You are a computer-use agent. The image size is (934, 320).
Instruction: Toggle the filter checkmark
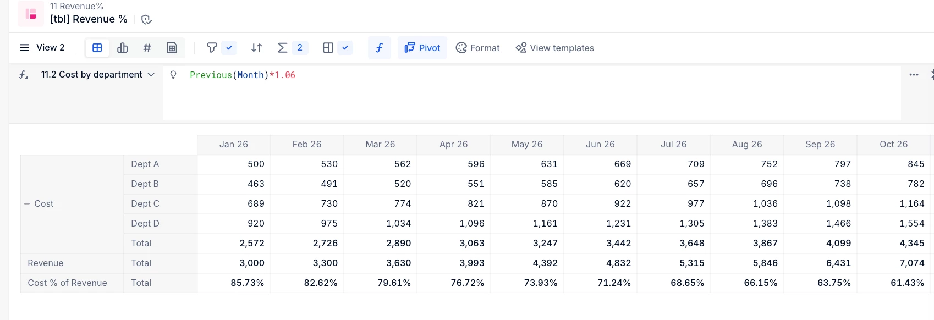229,48
